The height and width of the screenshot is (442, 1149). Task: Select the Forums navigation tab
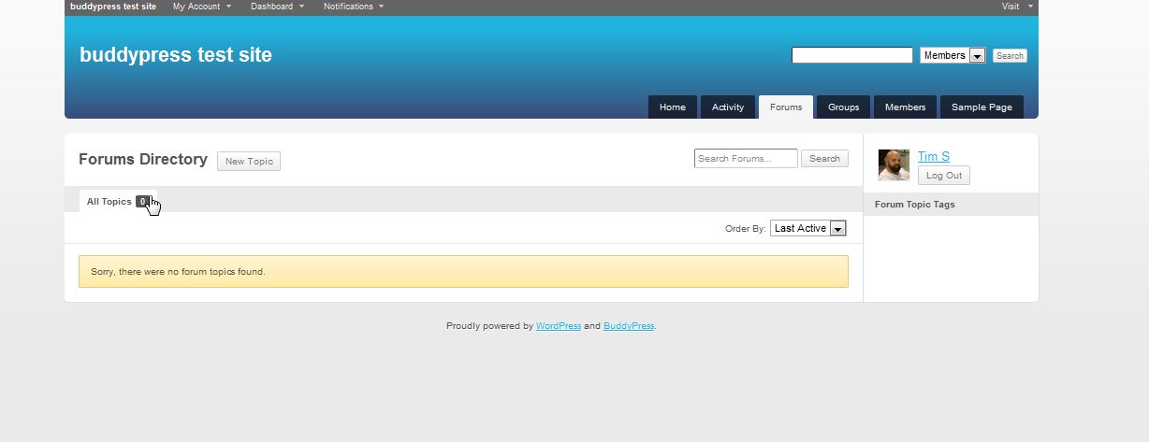pyautogui.click(x=786, y=107)
